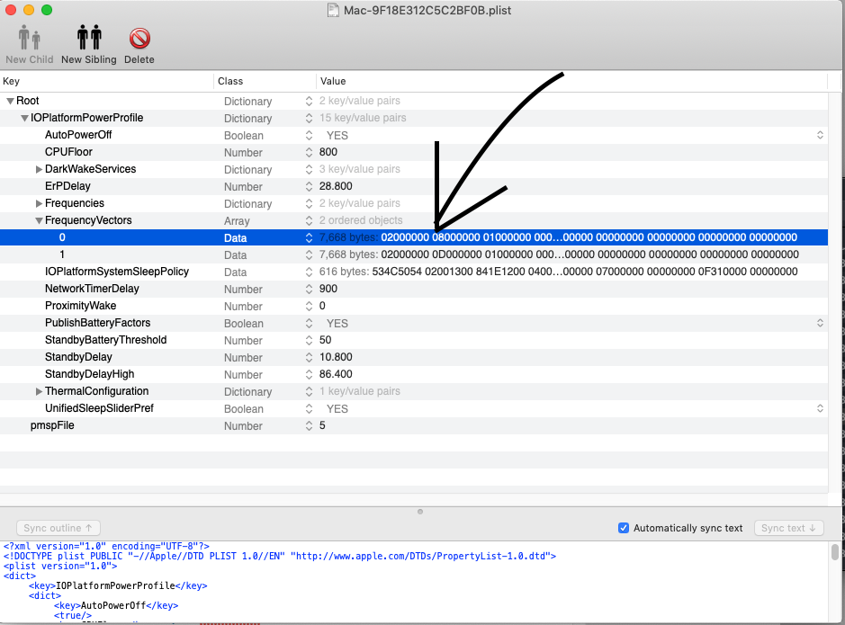Click the red Delete toolbar icon
This screenshot has height=625, width=845.
tap(139, 39)
